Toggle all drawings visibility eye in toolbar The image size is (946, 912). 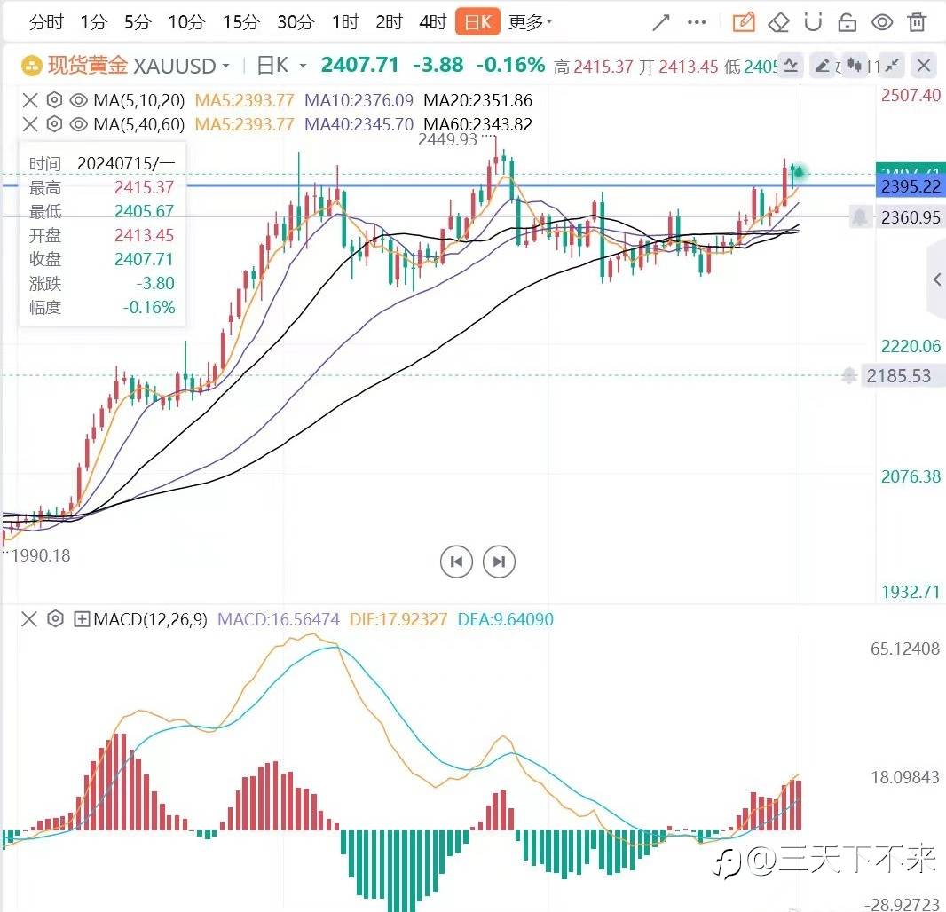pyautogui.click(x=882, y=23)
